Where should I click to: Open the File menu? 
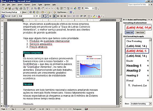click(x=3, y=4)
